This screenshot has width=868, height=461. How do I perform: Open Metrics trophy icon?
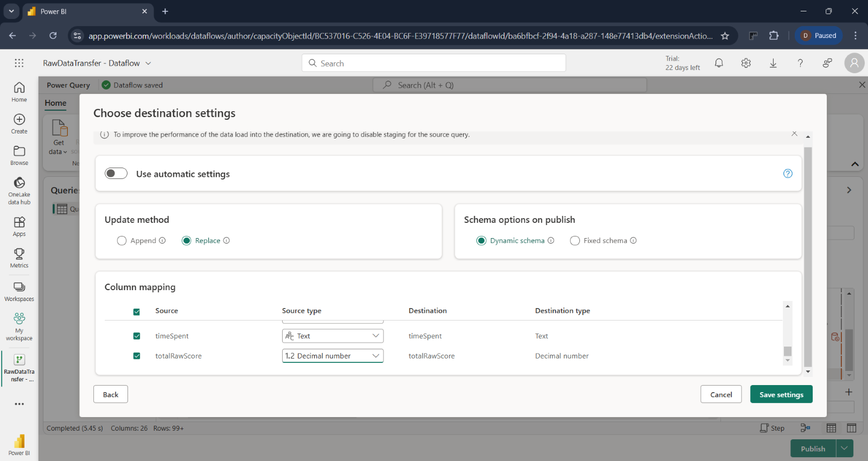point(19,258)
